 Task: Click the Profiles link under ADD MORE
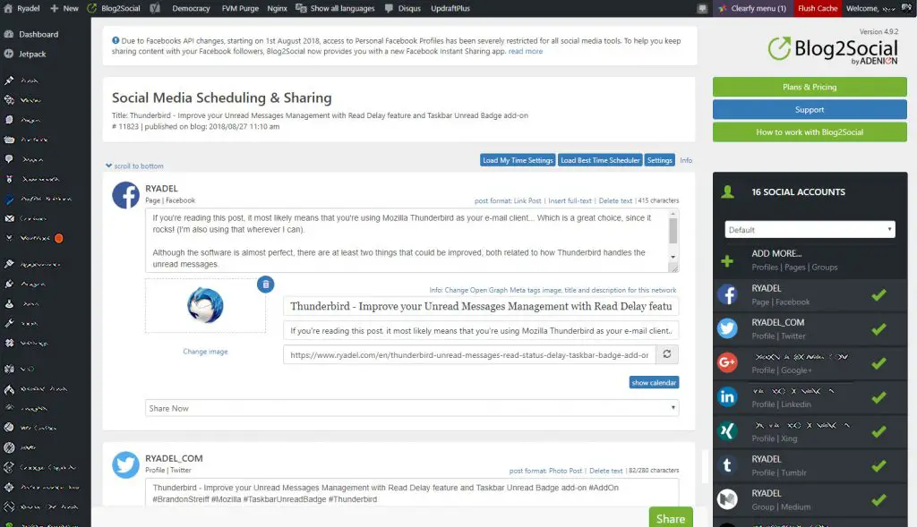click(x=765, y=267)
